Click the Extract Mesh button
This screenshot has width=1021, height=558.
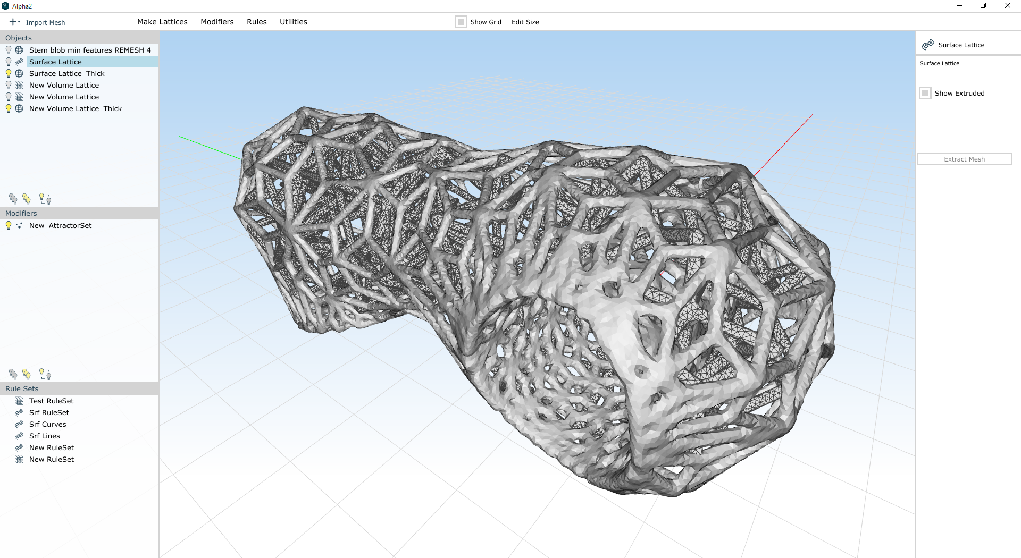pyautogui.click(x=964, y=159)
